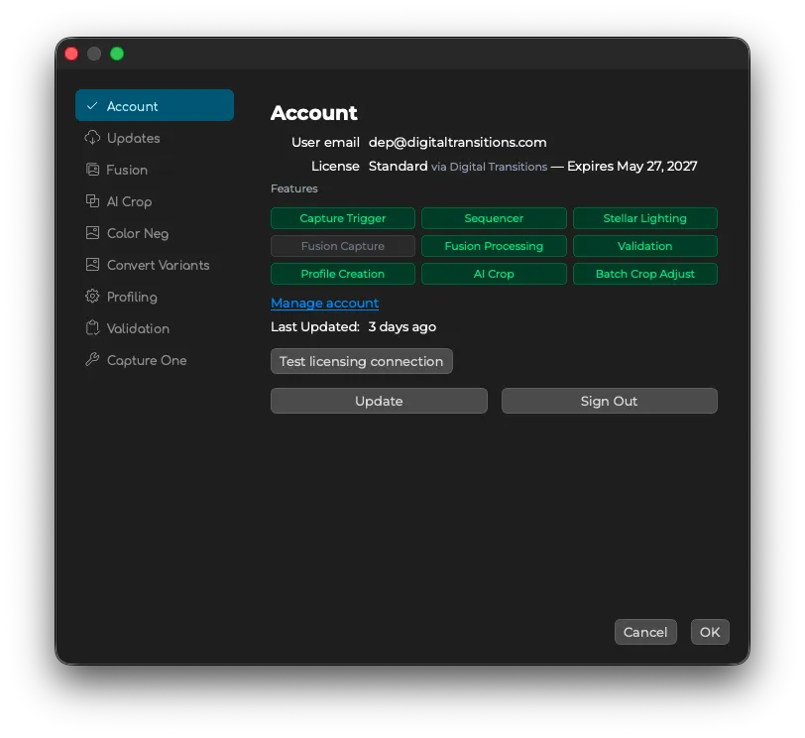Go to the AI Crop settings section
Viewport: 805px width, 738px height.
(129, 201)
